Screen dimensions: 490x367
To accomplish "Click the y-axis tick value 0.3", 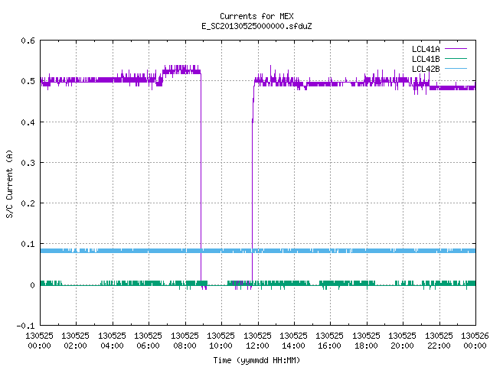I will point(28,163).
